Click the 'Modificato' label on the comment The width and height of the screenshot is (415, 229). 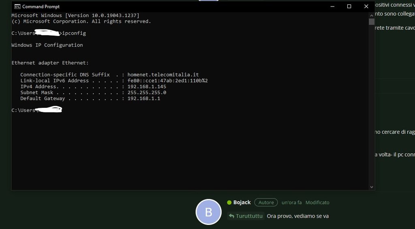point(317,203)
